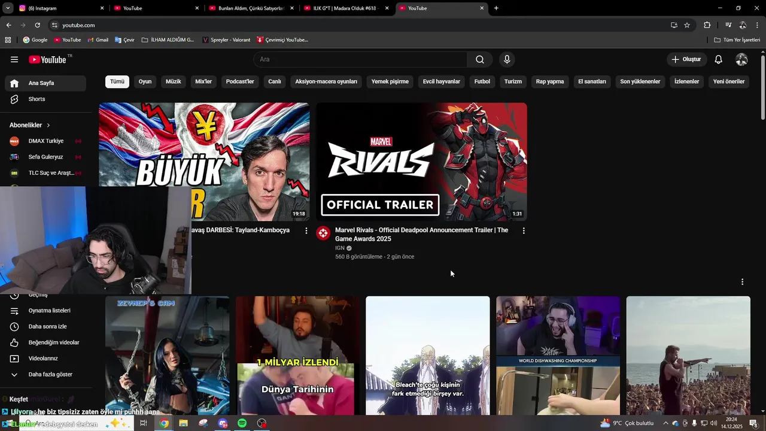Select the Turizm filter chip

pos(513,81)
